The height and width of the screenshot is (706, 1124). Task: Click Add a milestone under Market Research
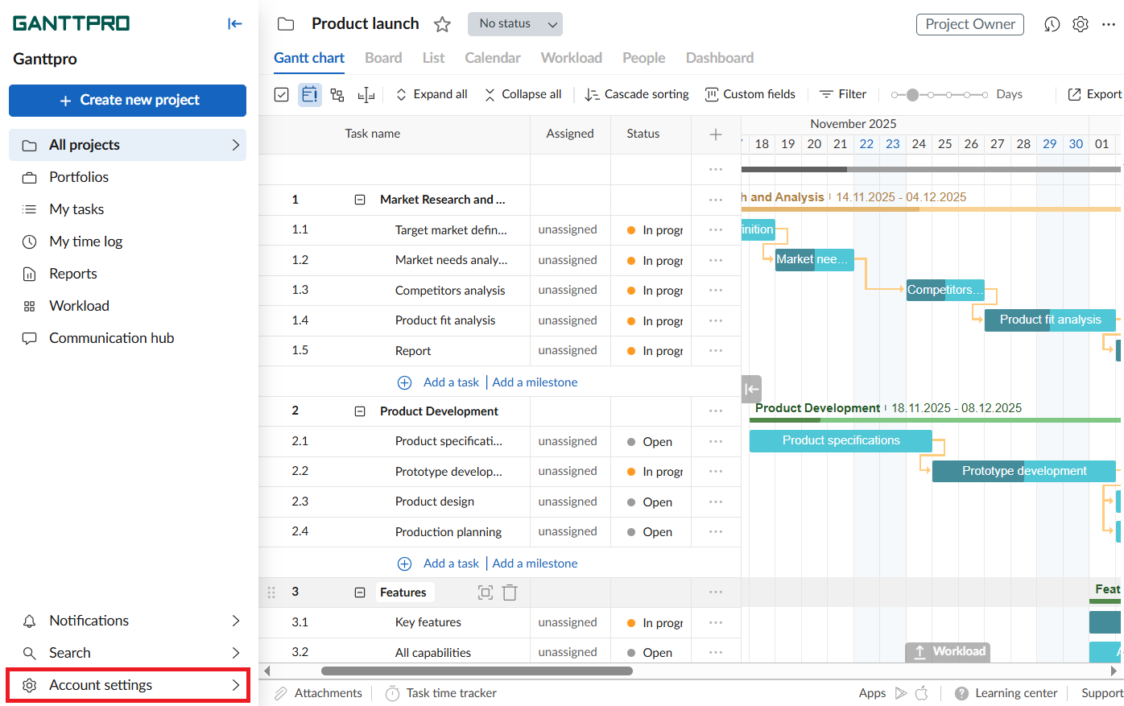[535, 382]
